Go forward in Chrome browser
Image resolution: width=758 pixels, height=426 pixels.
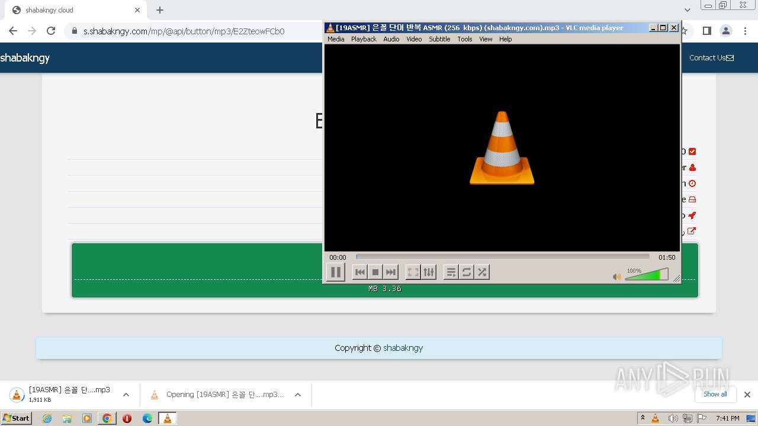[x=32, y=31]
